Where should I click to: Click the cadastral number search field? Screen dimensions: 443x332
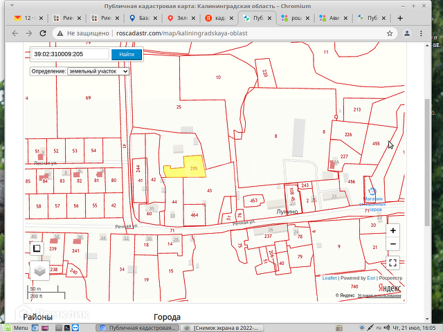69,54
